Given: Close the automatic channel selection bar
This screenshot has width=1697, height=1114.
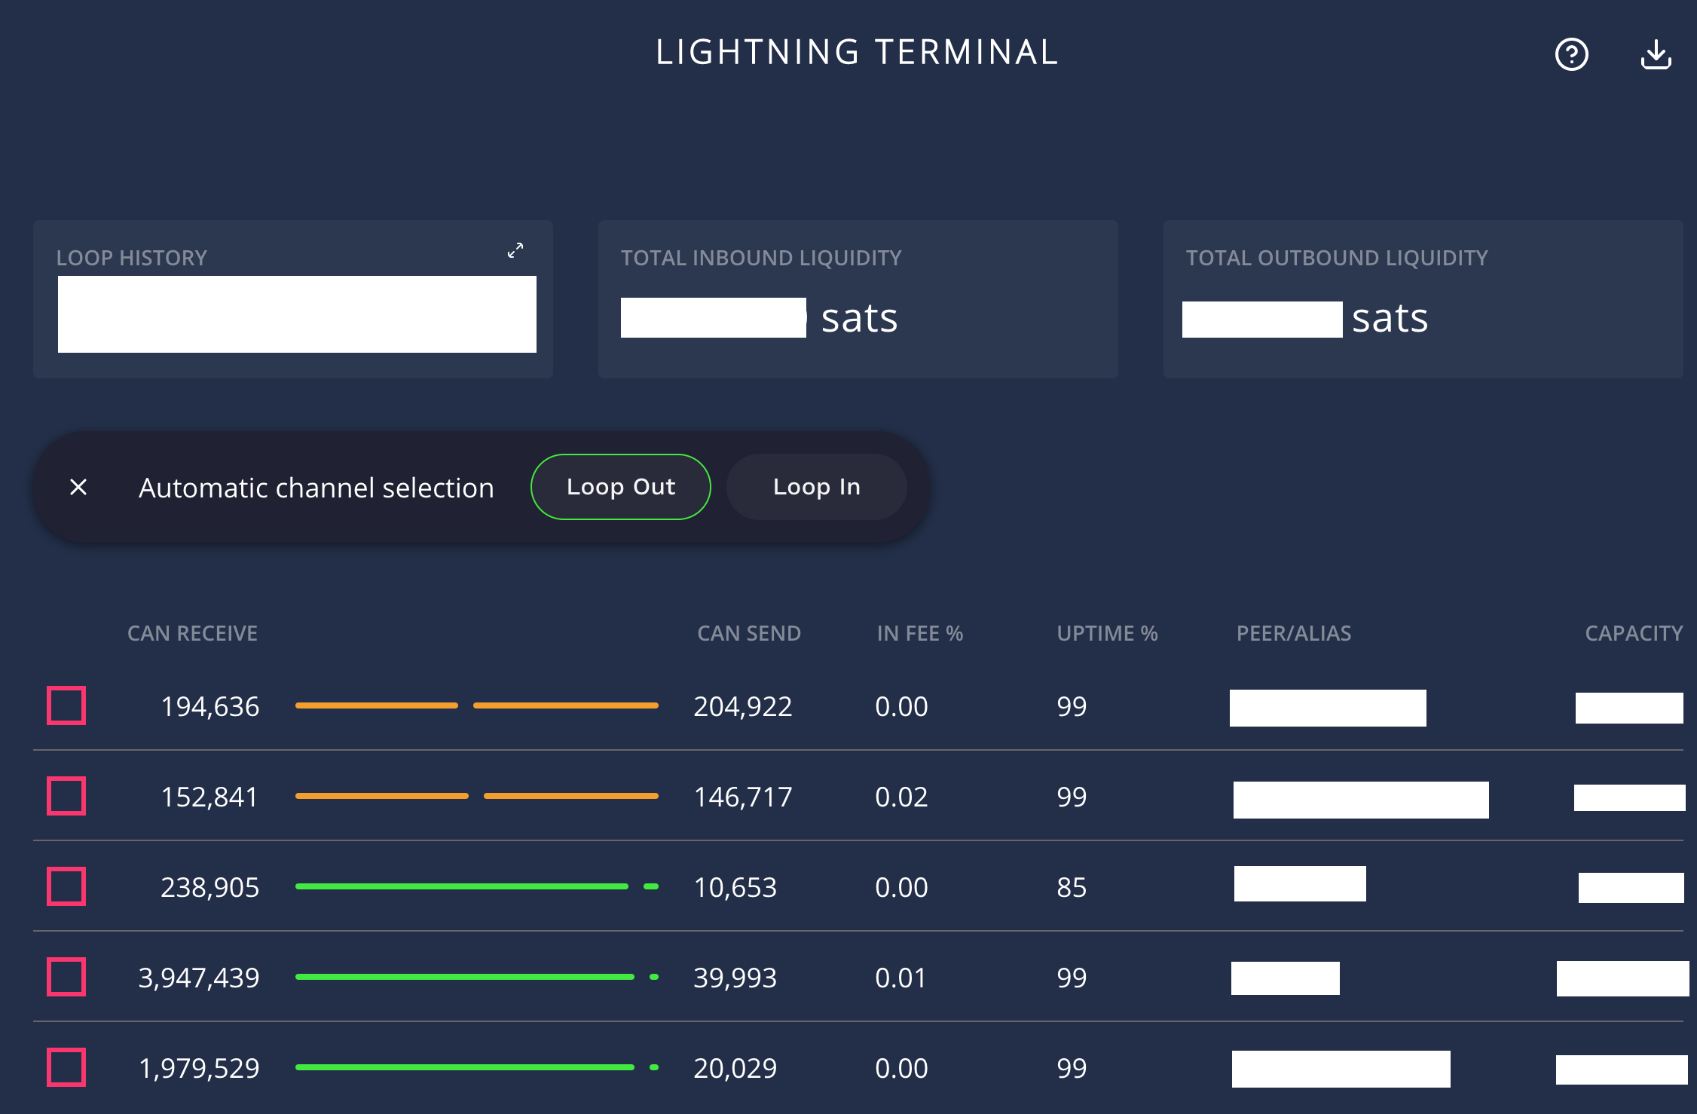Looking at the screenshot, I should pyautogui.click(x=78, y=487).
